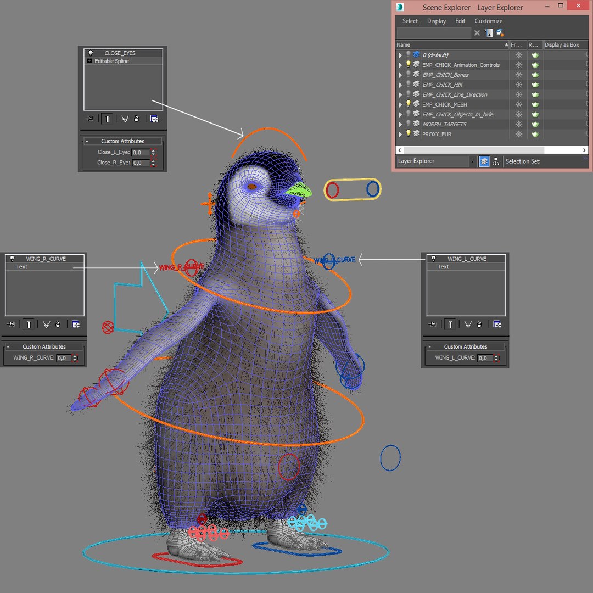Click the layers icon with orange dot
593x593 pixels.
click(x=500, y=33)
